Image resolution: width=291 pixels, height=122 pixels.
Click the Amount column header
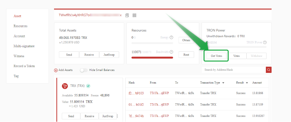pos(257,83)
